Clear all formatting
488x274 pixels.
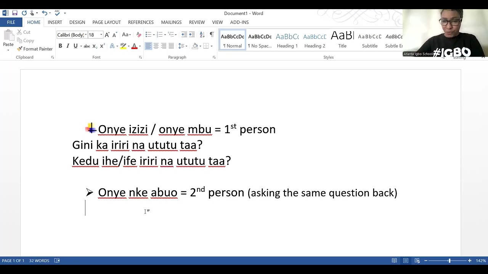tap(138, 35)
